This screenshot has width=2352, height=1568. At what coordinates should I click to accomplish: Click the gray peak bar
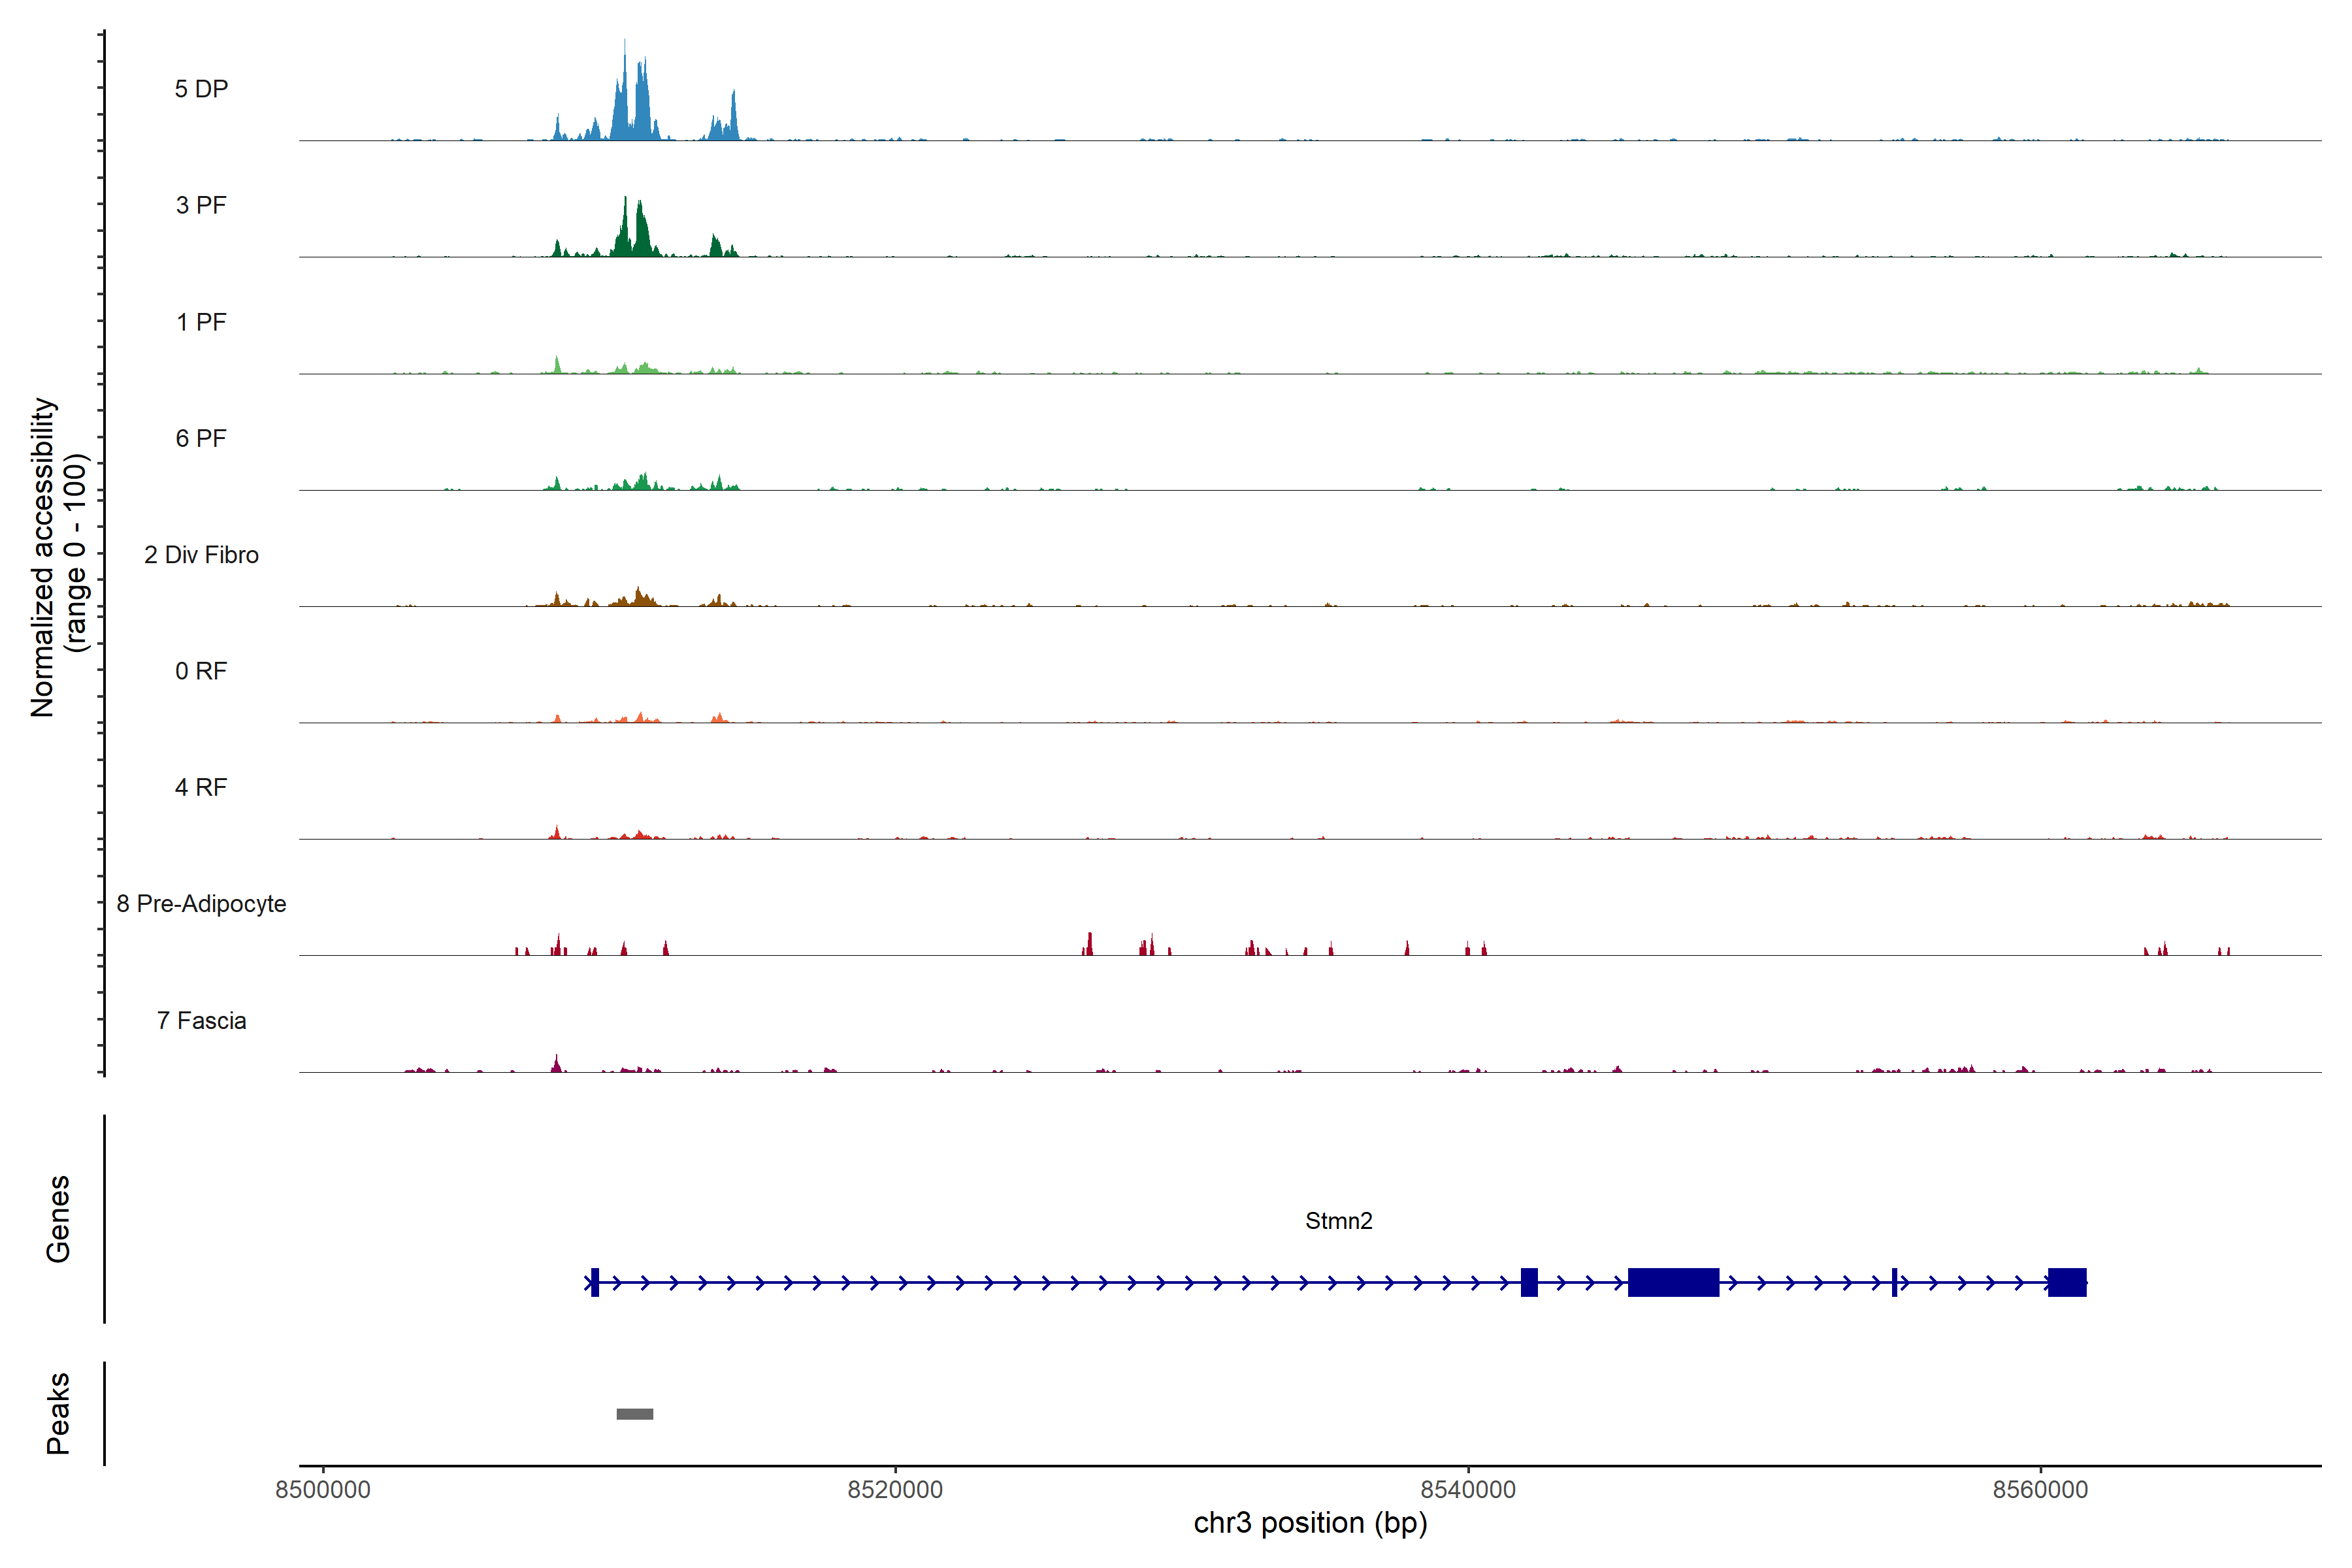click(x=635, y=1414)
